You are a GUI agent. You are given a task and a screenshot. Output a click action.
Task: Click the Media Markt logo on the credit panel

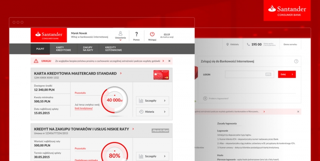tap(160, 130)
